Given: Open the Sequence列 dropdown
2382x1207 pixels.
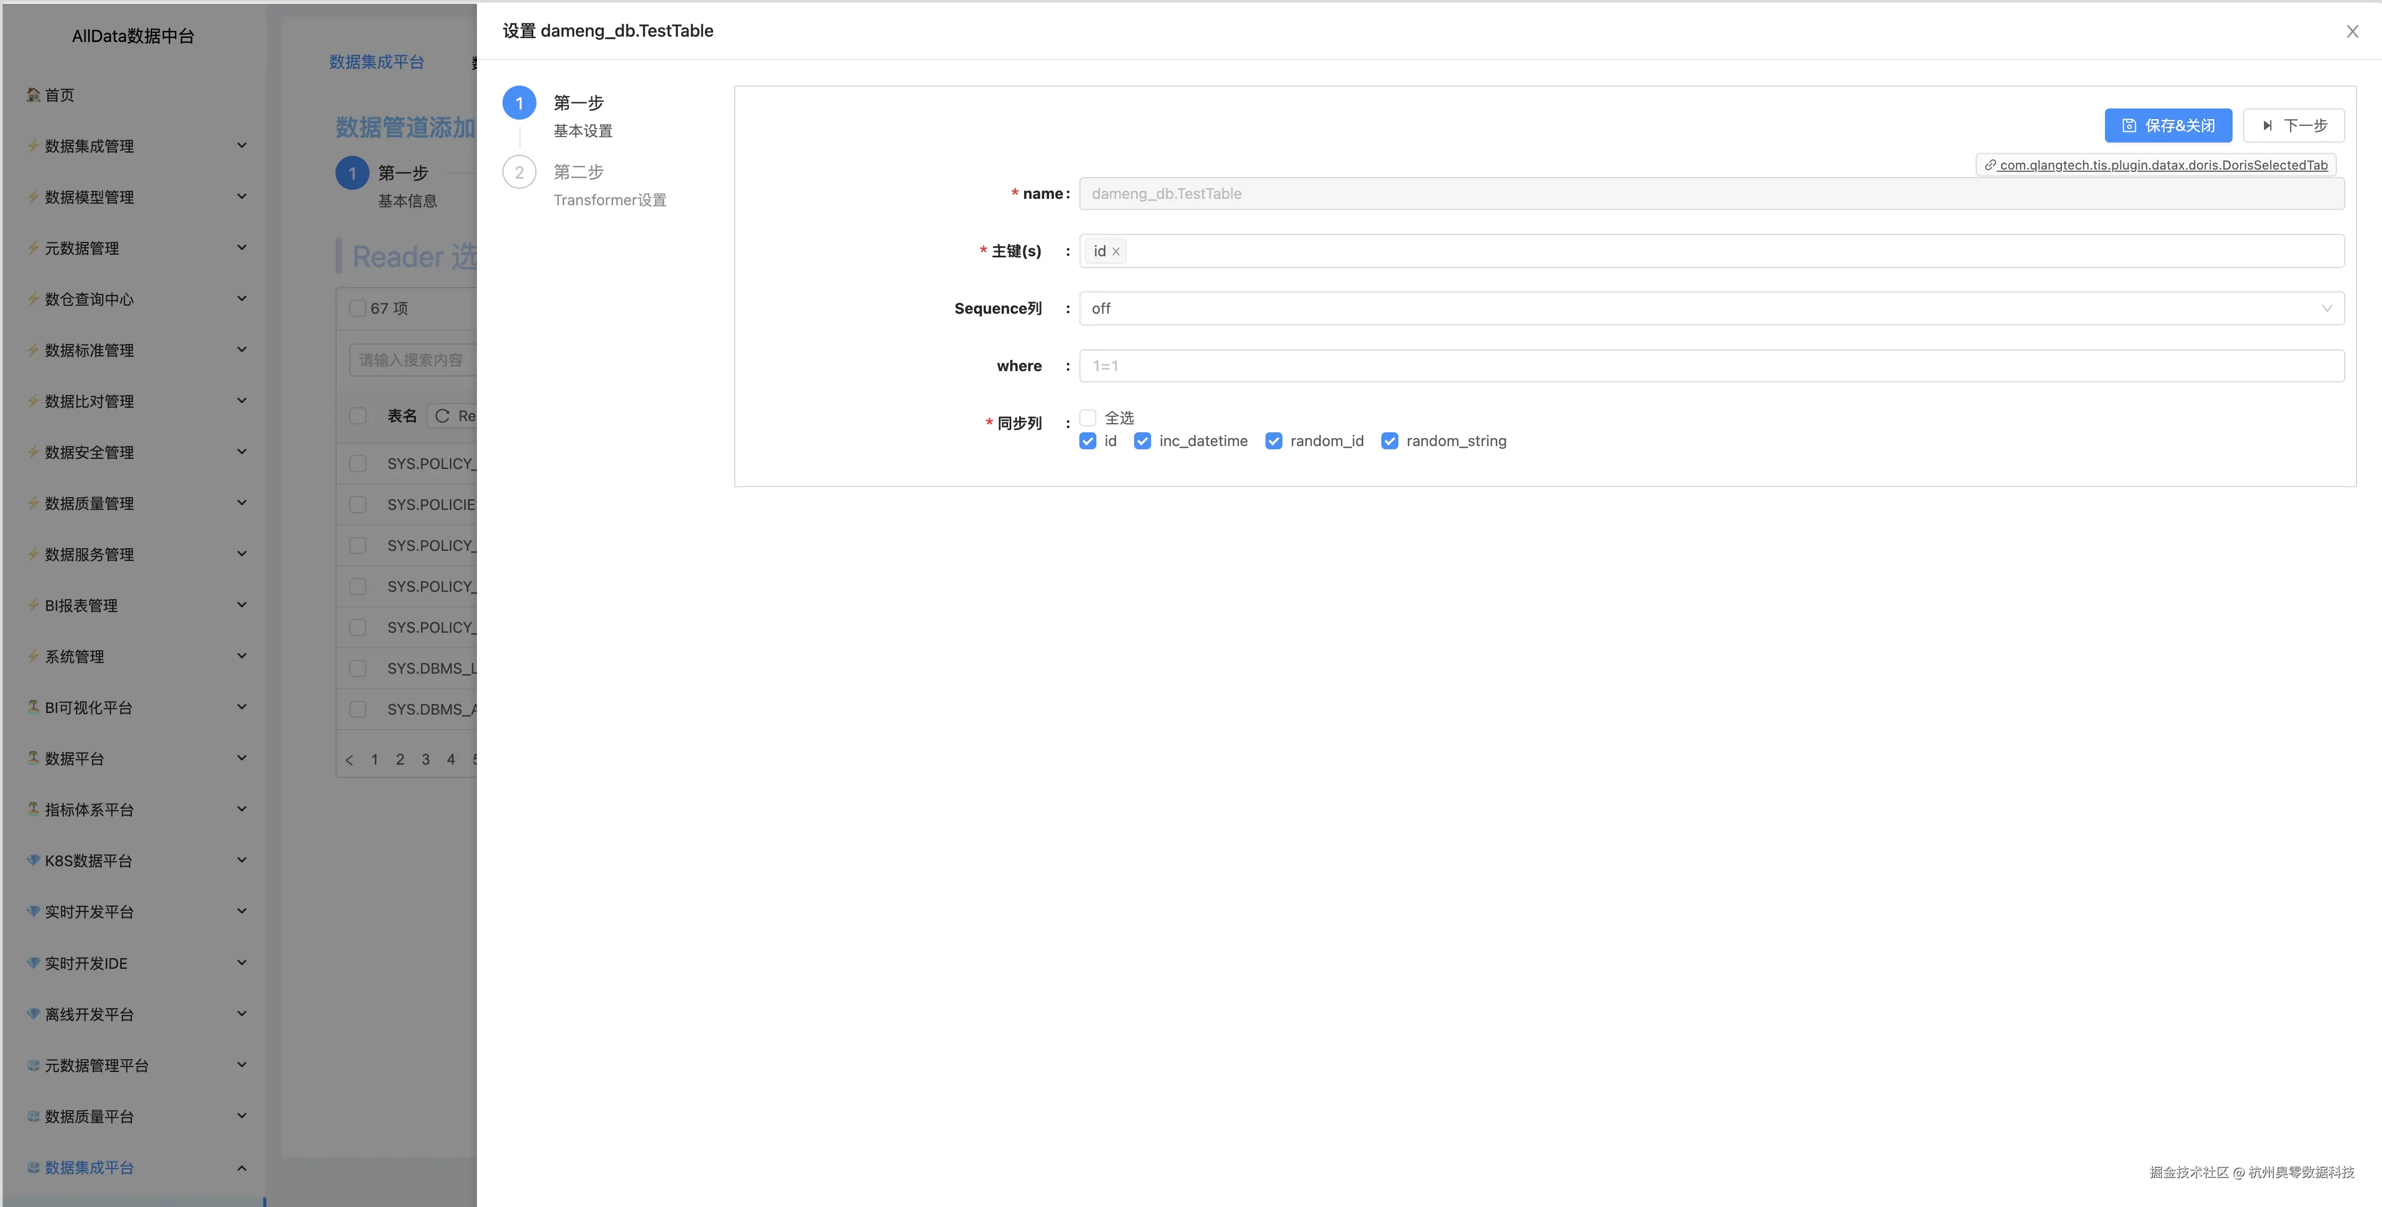Looking at the screenshot, I should point(1710,309).
